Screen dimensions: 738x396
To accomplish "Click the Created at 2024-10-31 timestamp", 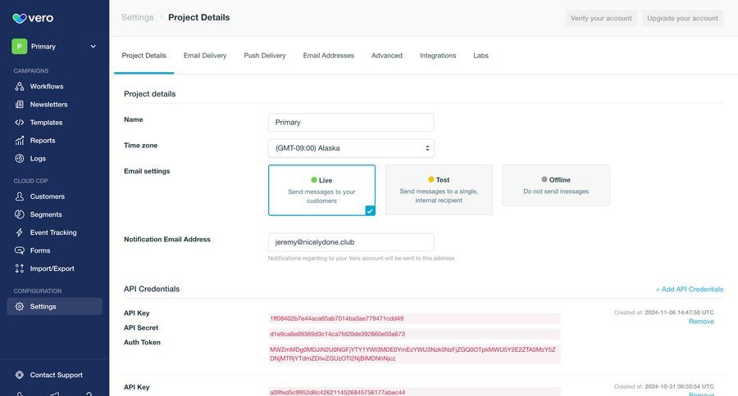I will [663, 387].
